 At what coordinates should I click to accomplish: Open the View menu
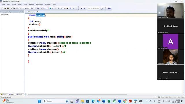pyautogui.click(x=20, y=5)
